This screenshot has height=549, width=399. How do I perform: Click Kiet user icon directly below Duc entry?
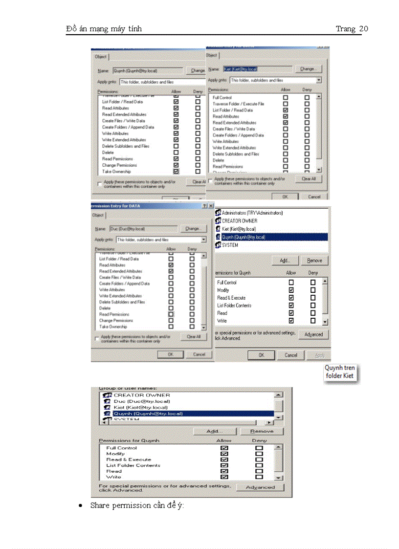pos(109,407)
